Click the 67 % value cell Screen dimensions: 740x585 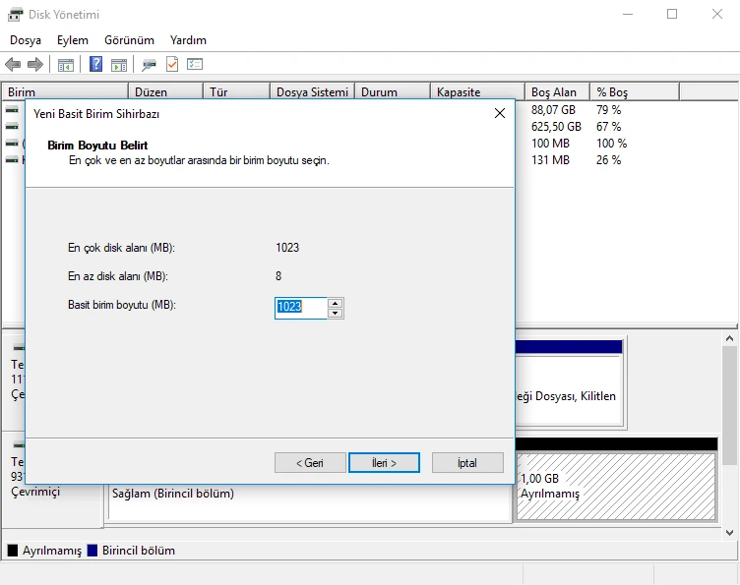click(x=608, y=127)
